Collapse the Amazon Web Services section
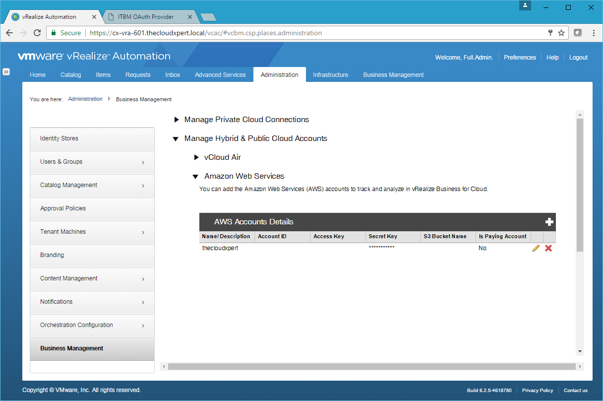This screenshot has height=401, width=603. (195, 177)
